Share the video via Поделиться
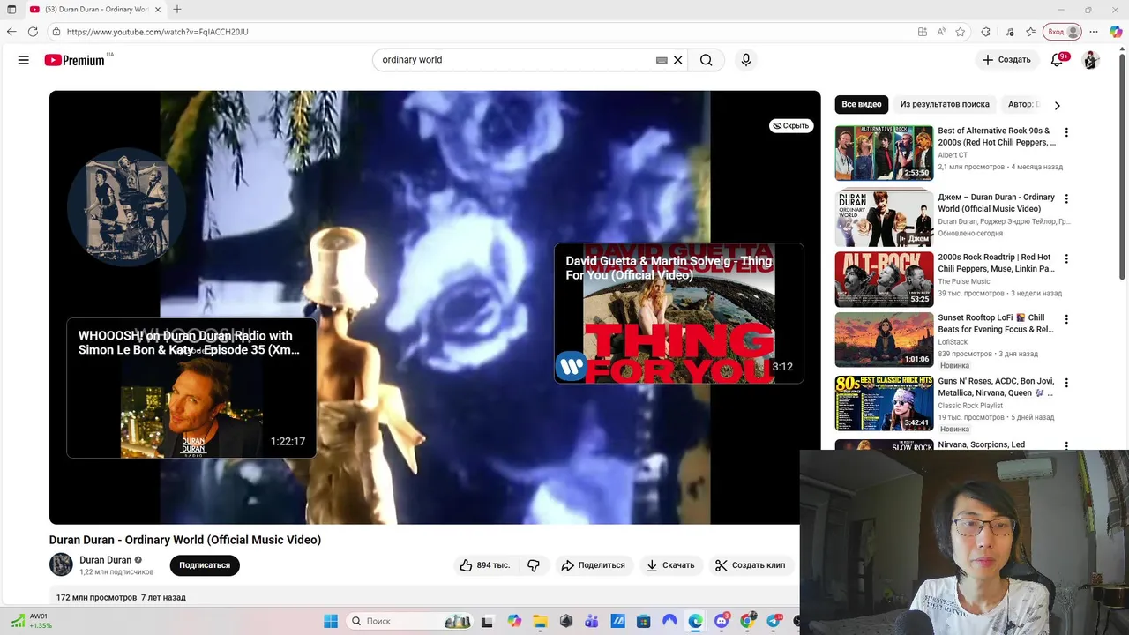1129x635 pixels. click(x=593, y=565)
